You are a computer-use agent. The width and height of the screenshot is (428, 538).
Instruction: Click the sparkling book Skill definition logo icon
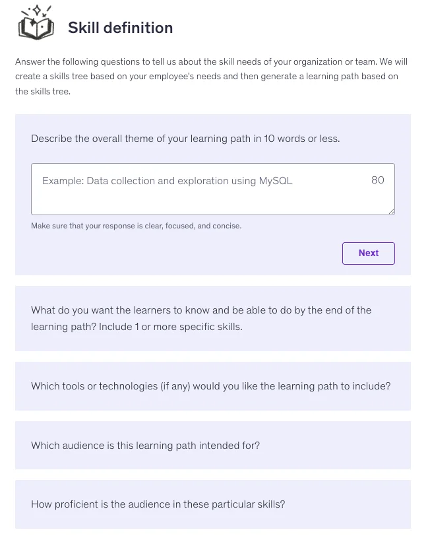[x=36, y=22]
